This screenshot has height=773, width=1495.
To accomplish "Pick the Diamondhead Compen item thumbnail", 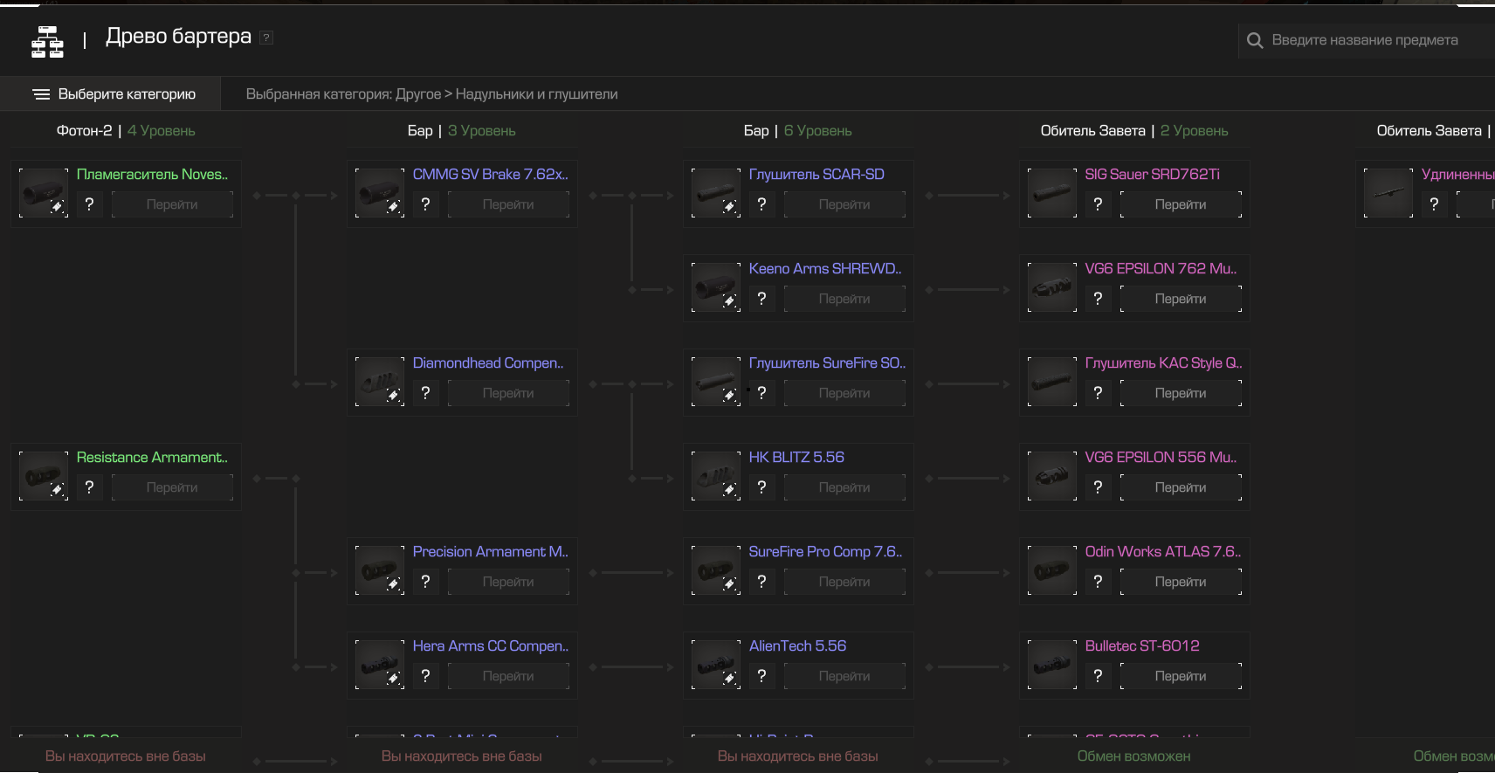I will click(x=380, y=382).
